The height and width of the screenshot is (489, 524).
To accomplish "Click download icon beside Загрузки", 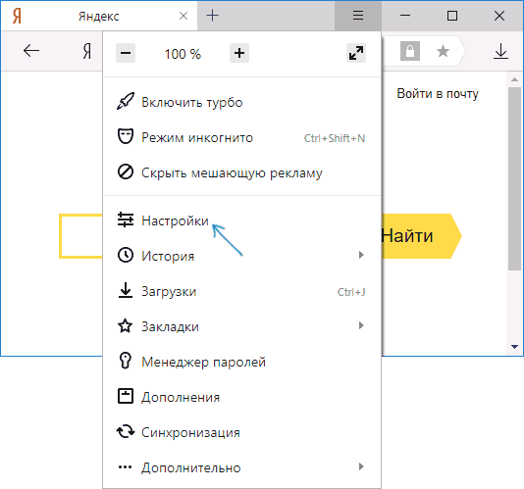I will (126, 290).
